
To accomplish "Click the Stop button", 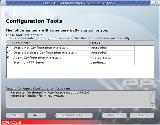I will (x=147, y=82).
